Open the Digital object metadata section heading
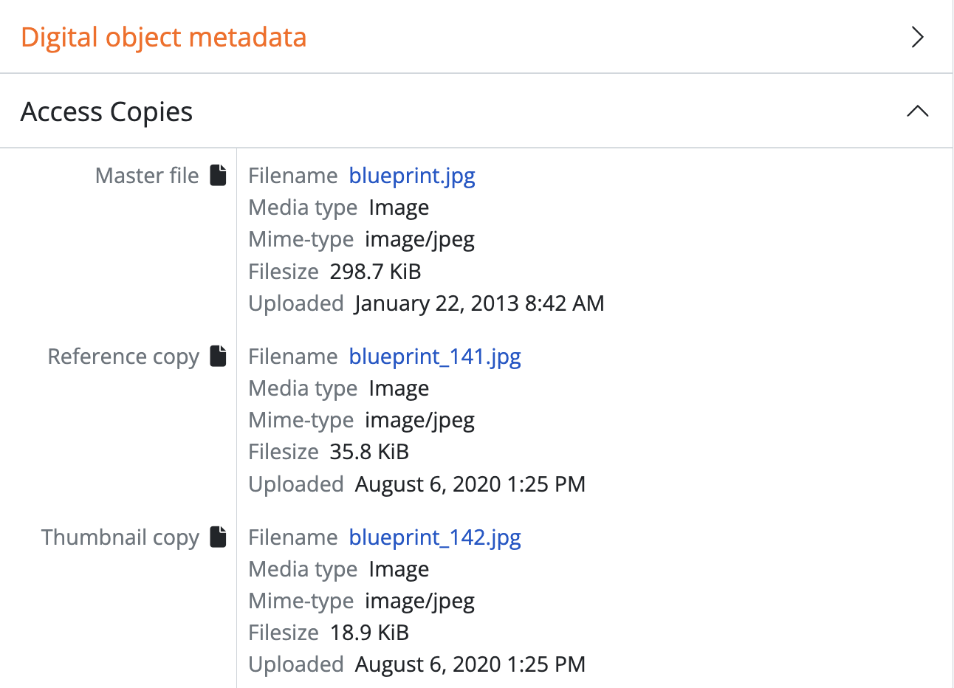Image resolution: width=954 pixels, height=688 pixels. click(163, 37)
